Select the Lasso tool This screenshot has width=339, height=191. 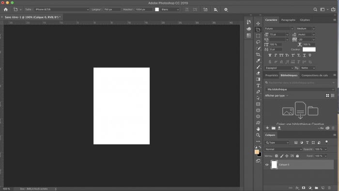coord(258,42)
